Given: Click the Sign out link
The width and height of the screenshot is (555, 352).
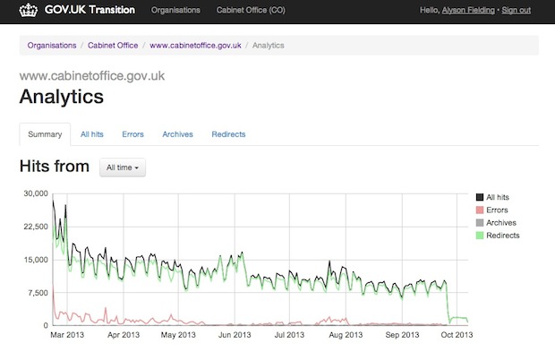Looking at the screenshot, I should click(x=517, y=10).
